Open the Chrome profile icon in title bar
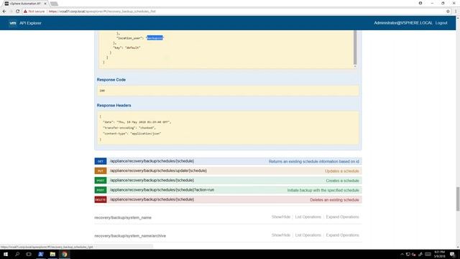460x259 pixels. pos(420,3)
